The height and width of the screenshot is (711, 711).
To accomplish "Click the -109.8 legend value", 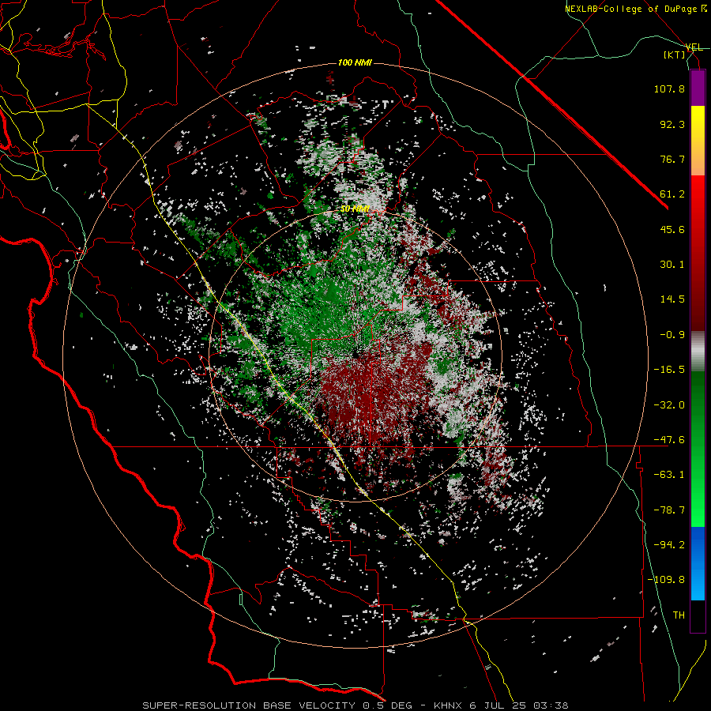I will pyautogui.click(x=666, y=580).
